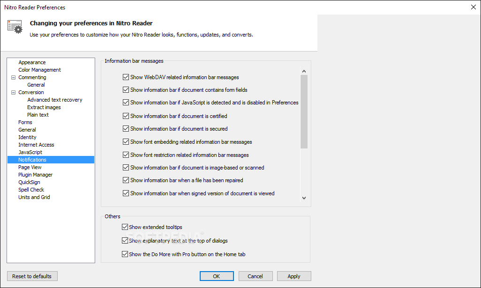Open Spell Check preferences
The image size is (481, 288).
coord(31,190)
